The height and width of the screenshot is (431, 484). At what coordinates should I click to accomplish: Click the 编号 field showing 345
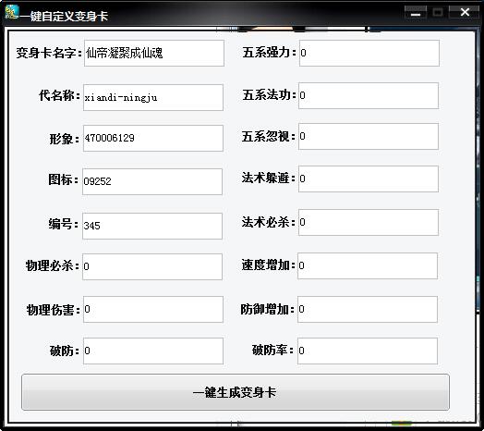pos(152,226)
